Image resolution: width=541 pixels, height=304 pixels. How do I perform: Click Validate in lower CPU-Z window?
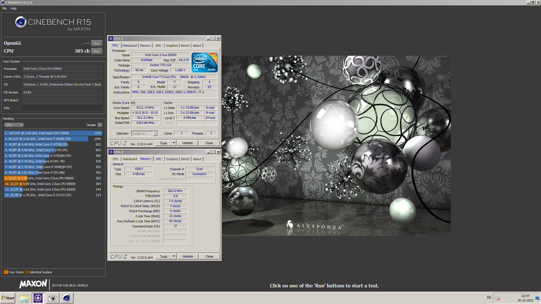188,257
